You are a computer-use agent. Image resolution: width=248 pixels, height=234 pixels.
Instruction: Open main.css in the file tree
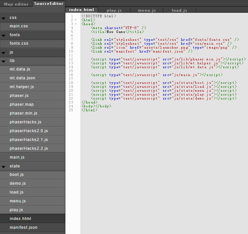click(x=32, y=26)
